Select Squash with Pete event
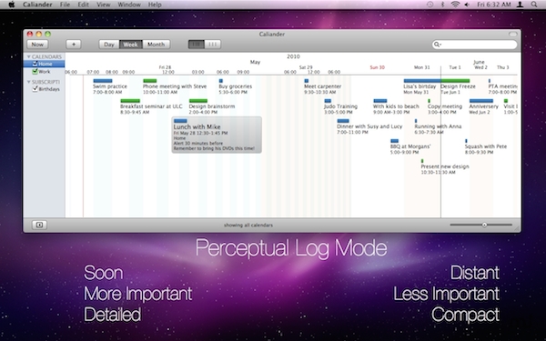 (486, 146)
